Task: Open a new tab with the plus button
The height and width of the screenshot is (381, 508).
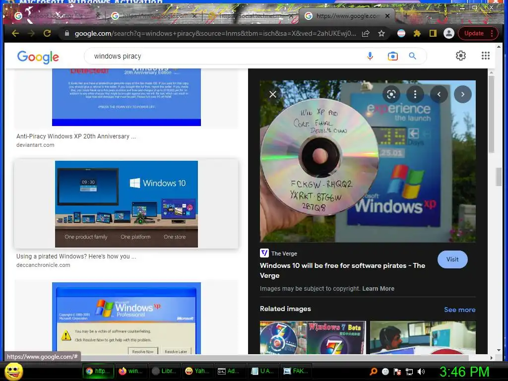Action: [406, 15]
